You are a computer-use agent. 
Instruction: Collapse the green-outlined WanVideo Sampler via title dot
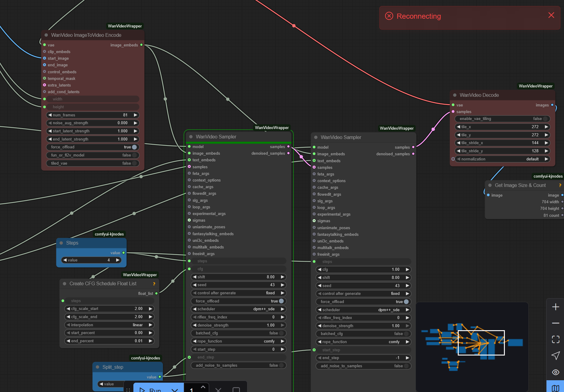(x=191, y=137)
